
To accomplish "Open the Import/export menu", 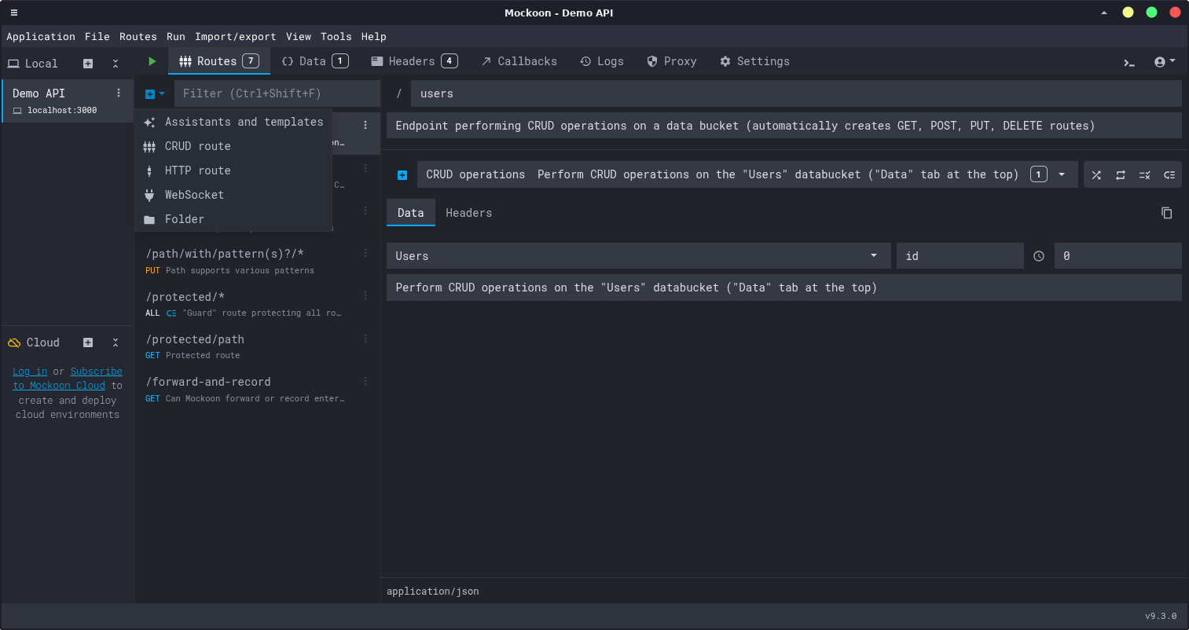I will tap(236, 36).
